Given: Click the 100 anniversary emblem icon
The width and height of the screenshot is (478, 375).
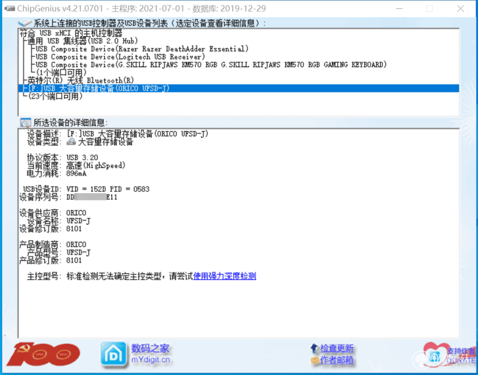Looking at the screenshot, I should tap(44, 354).
